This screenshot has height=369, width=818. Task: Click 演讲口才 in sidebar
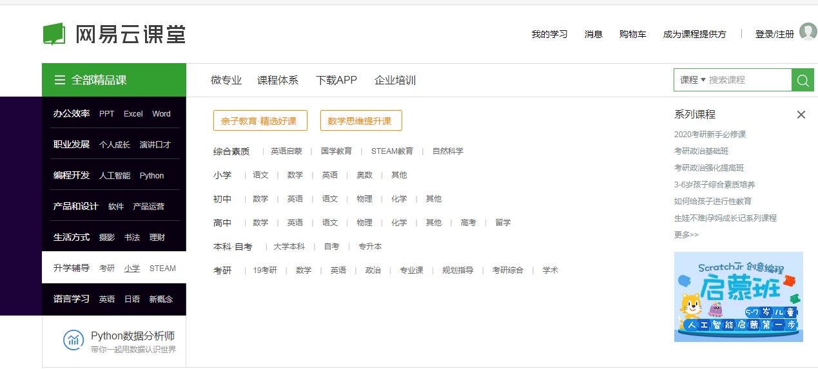click(x=155, y=145)
